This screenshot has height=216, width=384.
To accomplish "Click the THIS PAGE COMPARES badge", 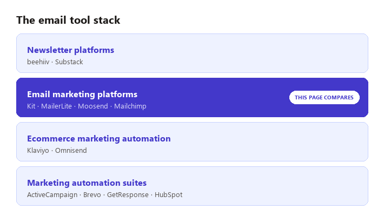I will point(325,98).
